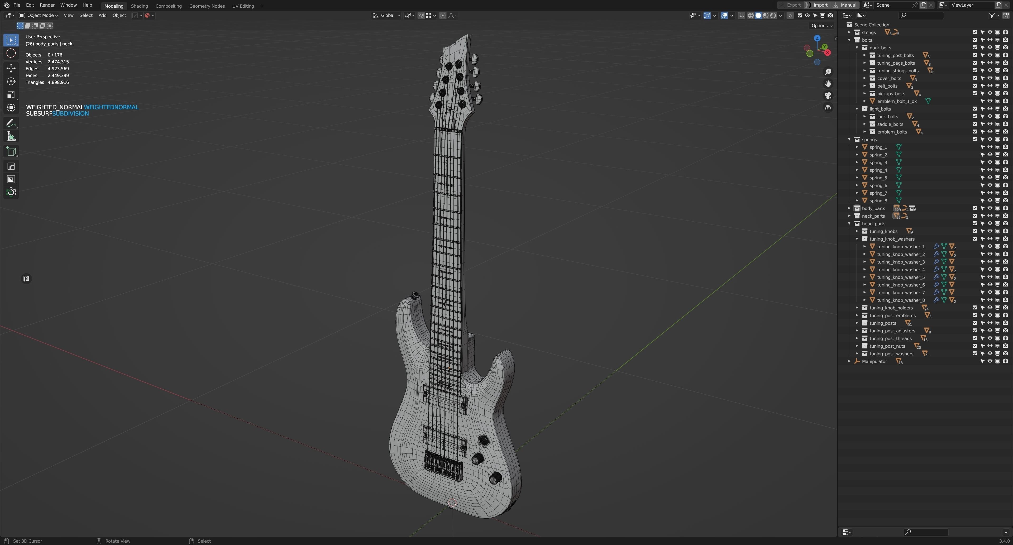Toggle viewport overlays button
Viewport: 1013px width, 545px height.
(724, 15)
